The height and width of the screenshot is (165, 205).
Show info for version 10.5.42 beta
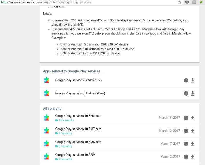coord(186,118)
